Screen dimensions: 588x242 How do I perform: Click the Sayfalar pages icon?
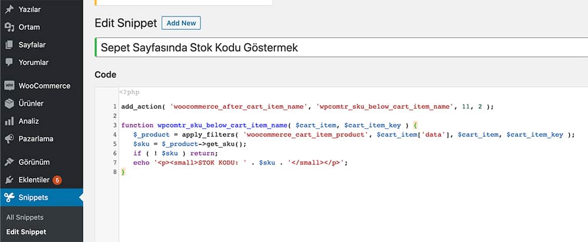[x=9, y=45]
